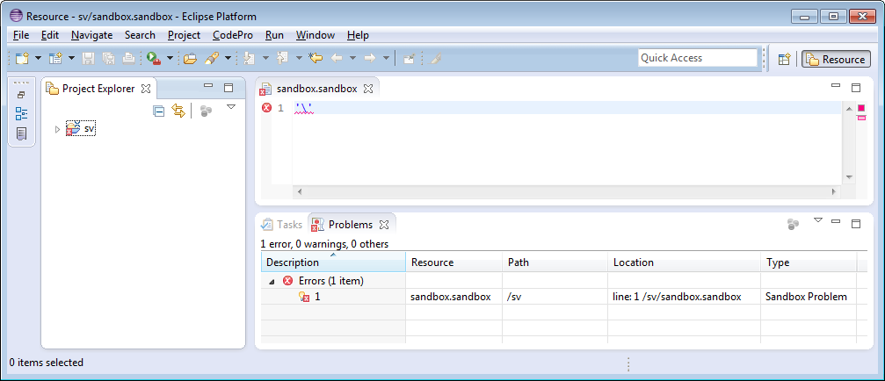
Task: Sort by the Description column header
Action: [333, 262]
